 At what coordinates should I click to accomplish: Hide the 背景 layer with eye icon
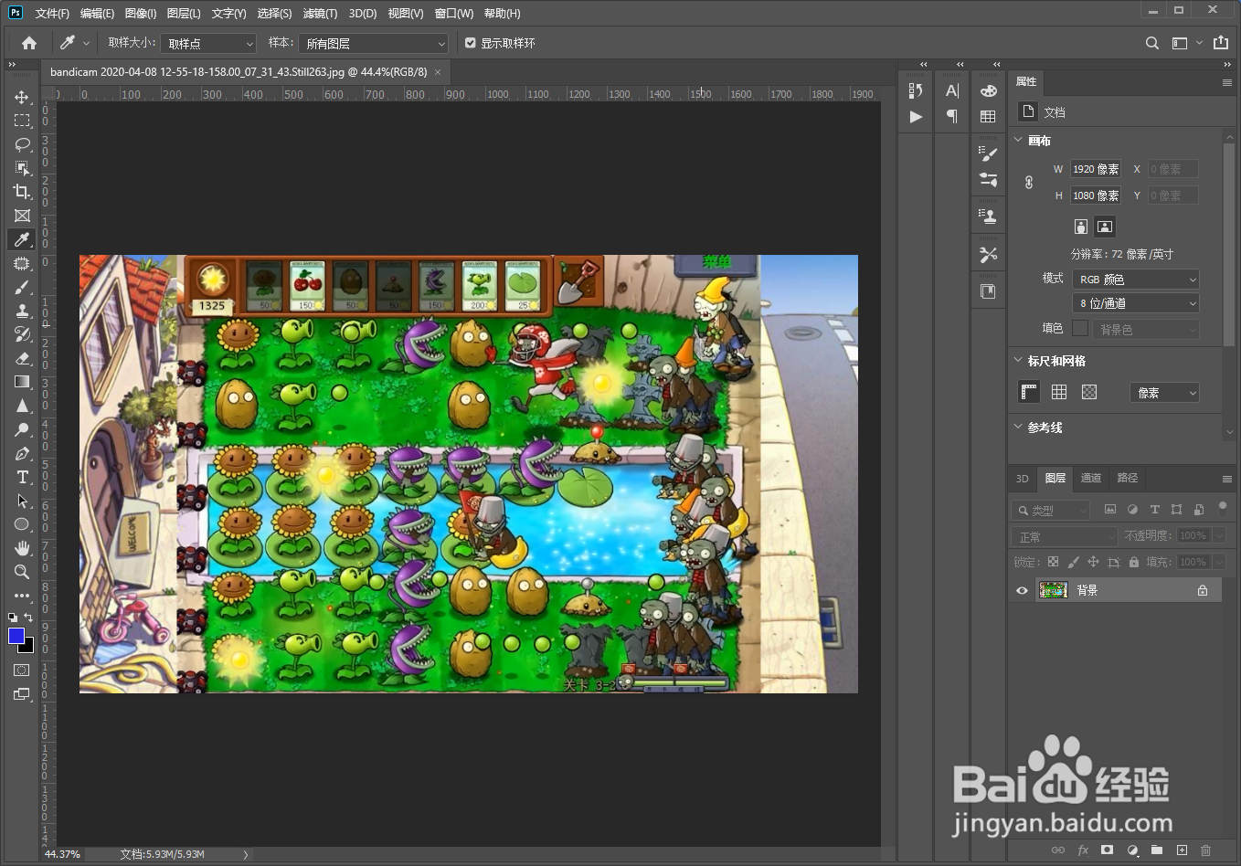[1023, 590]
